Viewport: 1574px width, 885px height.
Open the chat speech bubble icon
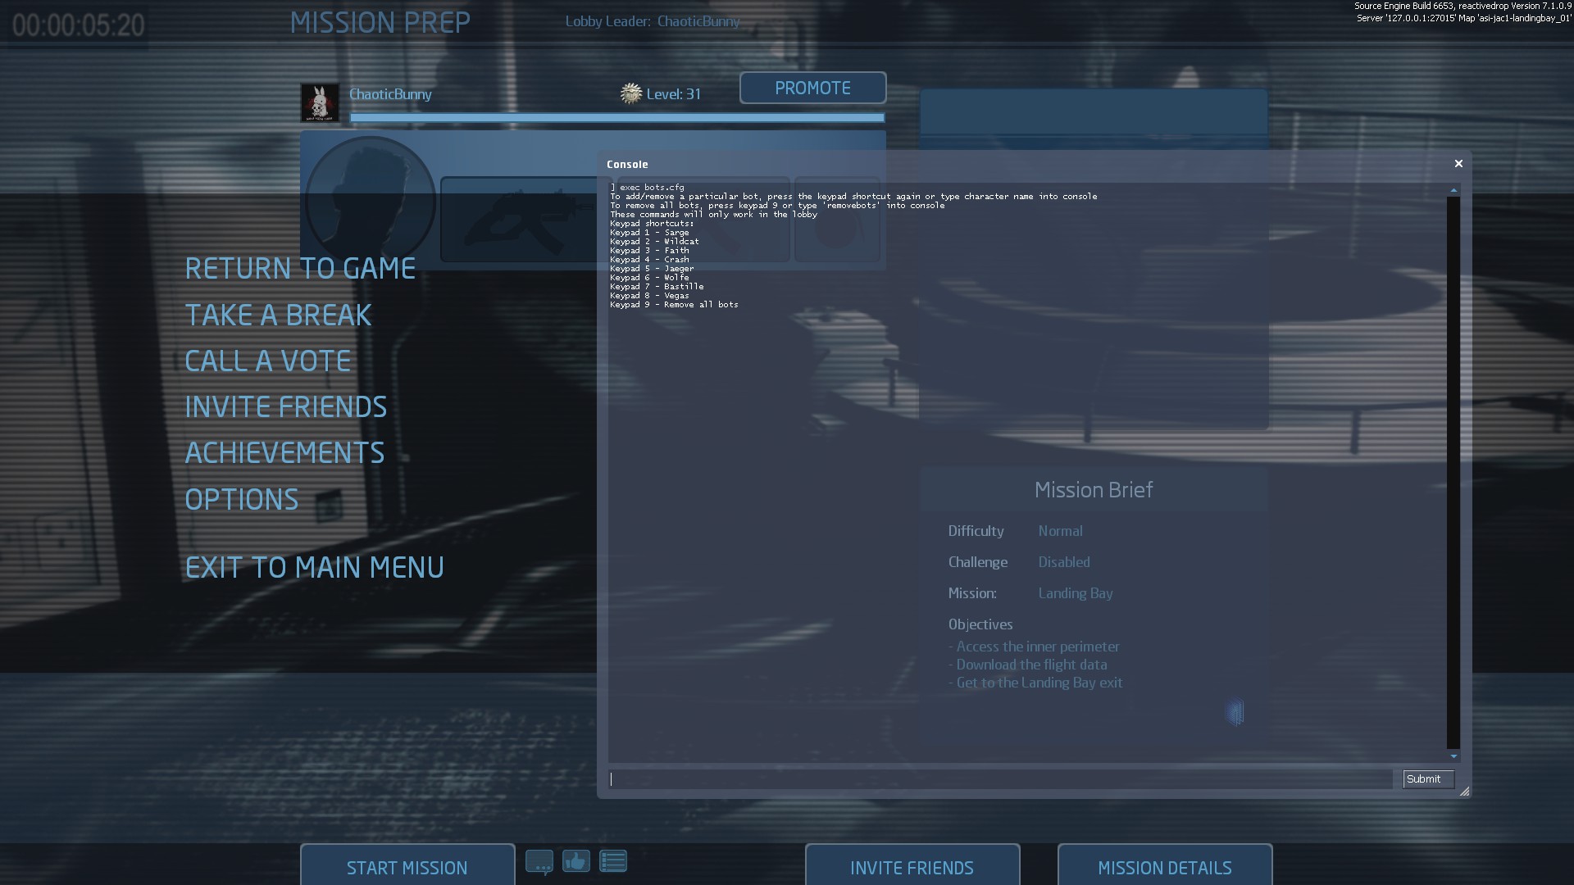(x=539, y=862)
